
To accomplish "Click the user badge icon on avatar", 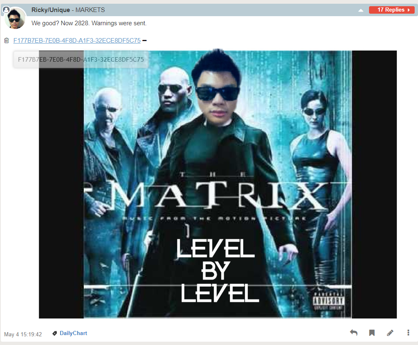I will click(6, 10).
